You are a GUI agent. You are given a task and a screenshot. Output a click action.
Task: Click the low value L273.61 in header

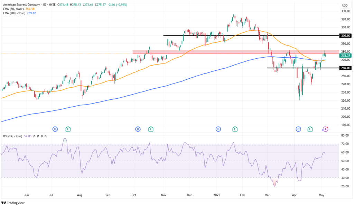(88, 5)
